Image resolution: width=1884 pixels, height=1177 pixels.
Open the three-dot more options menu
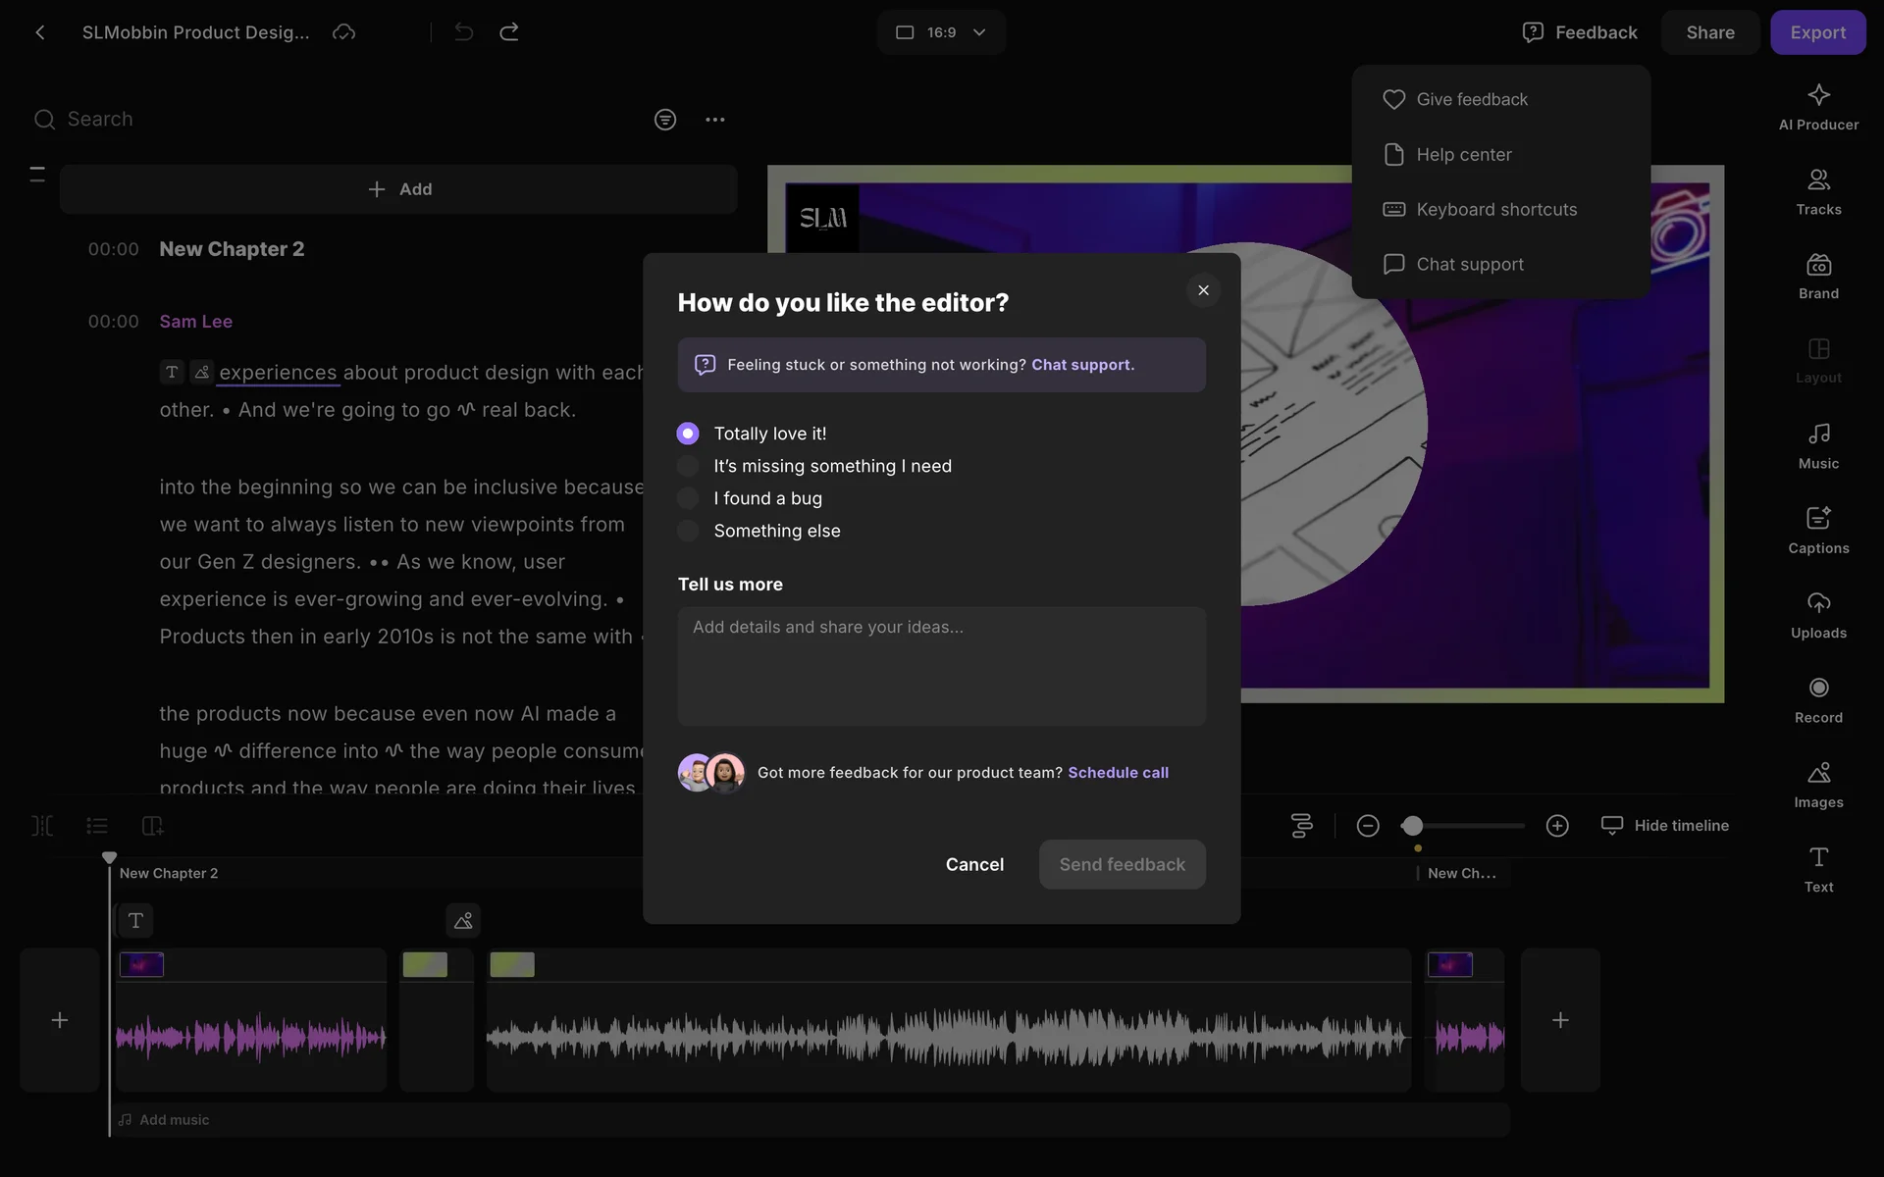(714, 120)
